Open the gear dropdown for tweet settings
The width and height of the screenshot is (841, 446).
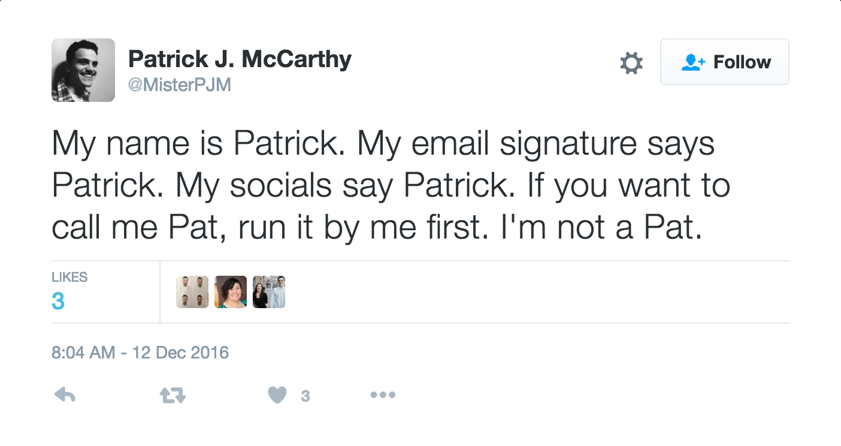tap(631, 62)
